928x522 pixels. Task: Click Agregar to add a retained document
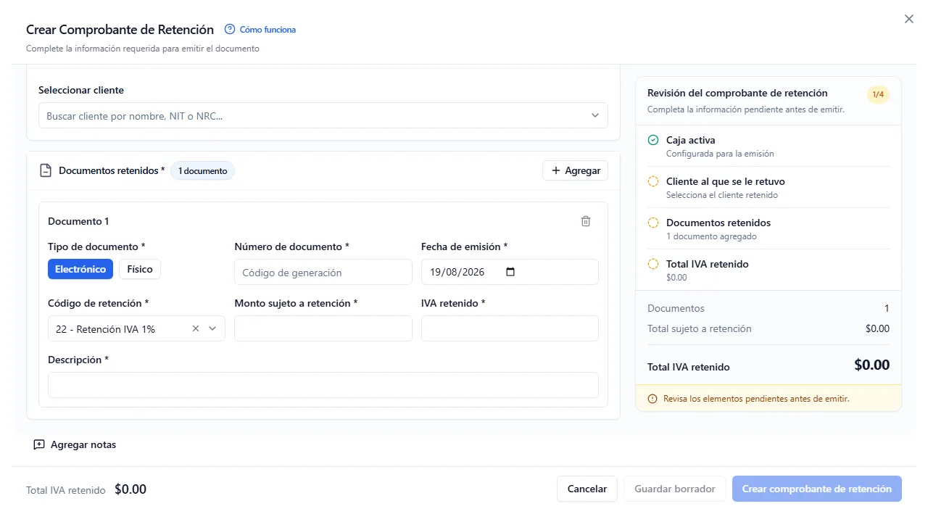[576, 170]
